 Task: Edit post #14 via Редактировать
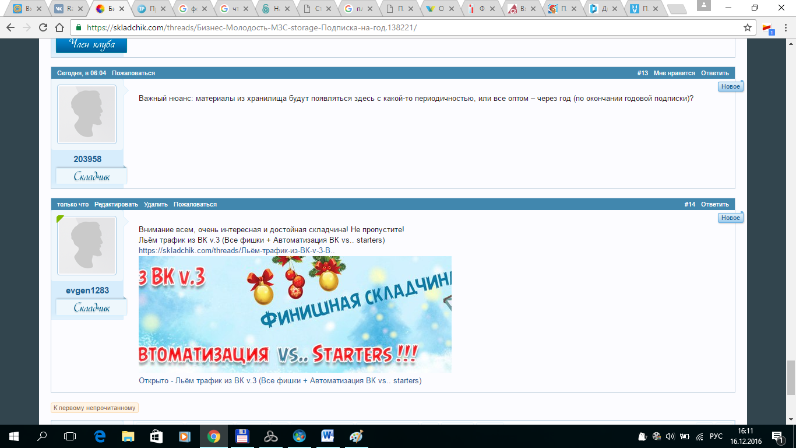coord(117,204)
